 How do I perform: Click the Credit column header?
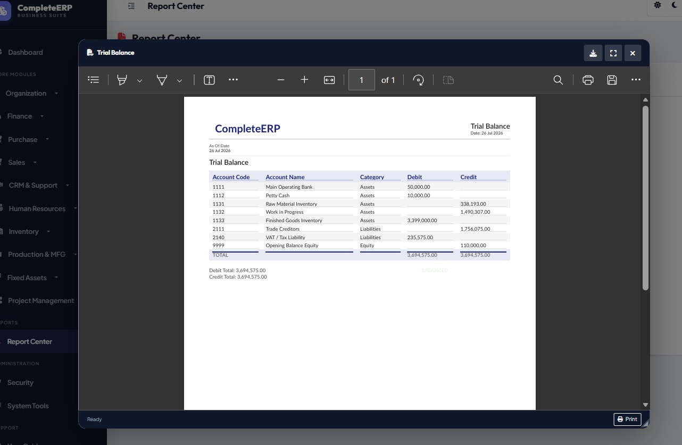(x=469, y=177)
